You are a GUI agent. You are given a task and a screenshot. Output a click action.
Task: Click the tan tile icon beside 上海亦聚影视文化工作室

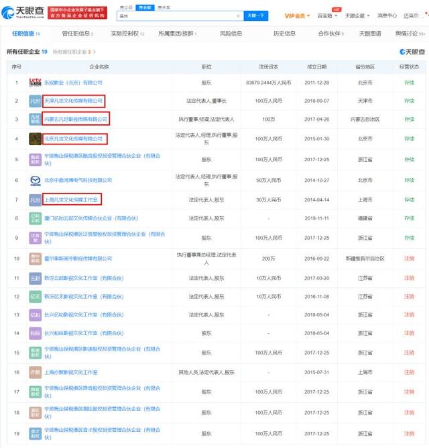coord(35,372)
